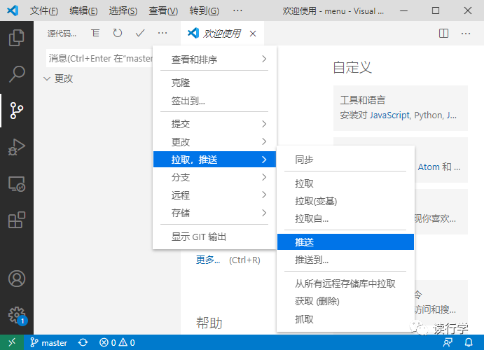Image resolution: width=484 pixels, height=350 pixels.
Task: Choose 抓取 in the submenu
Action: 345,319
